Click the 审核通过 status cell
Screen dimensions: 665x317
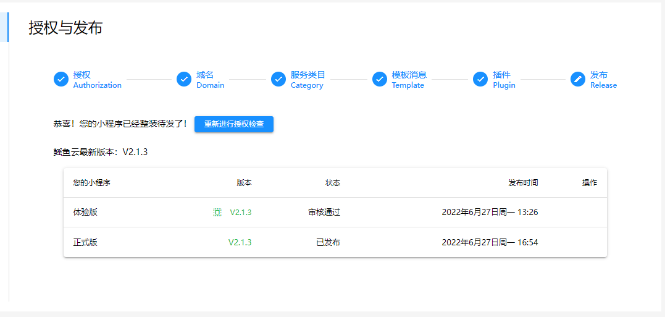click(324, 213)
